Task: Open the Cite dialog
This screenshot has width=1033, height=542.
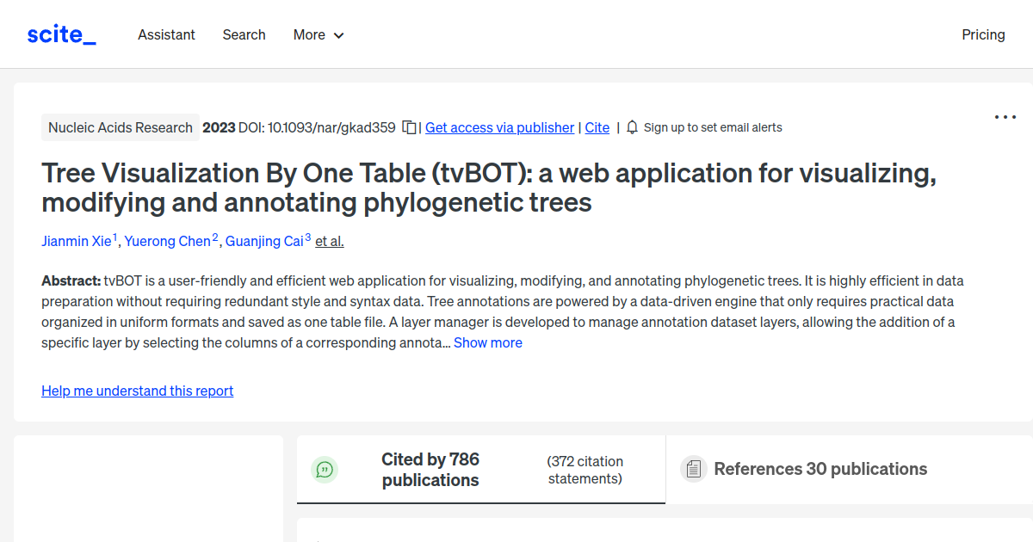Action: click(597, 127)
